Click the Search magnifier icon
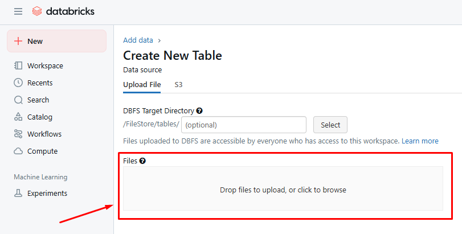This screenshot has height=234, width=462. point(18,100)
